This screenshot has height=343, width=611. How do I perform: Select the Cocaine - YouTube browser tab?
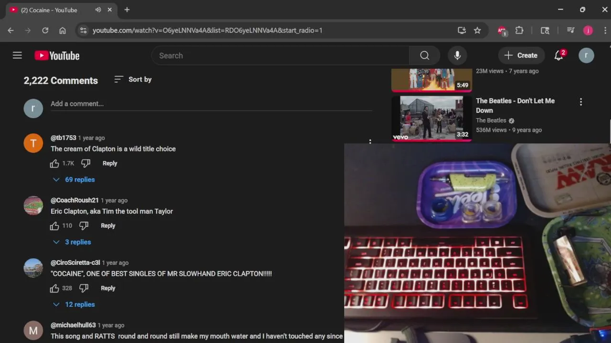coord(61,10)
